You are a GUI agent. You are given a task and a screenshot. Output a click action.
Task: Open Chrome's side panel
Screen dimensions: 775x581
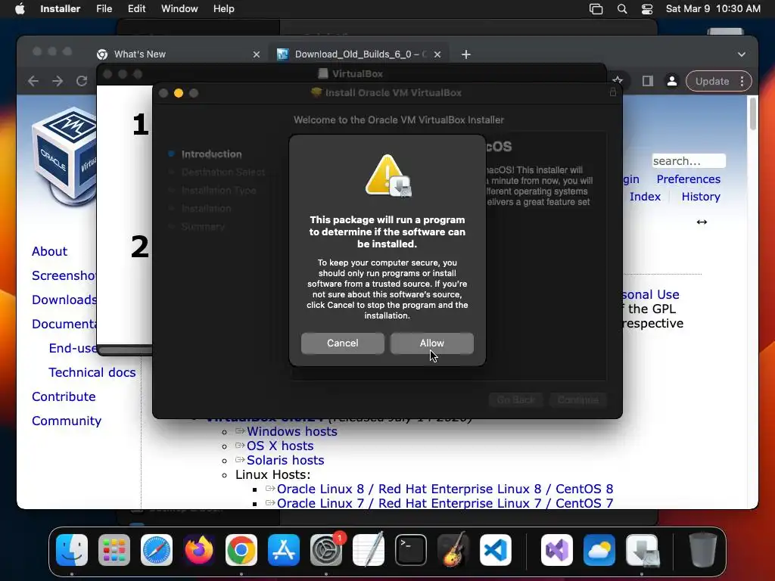pyautogui.click(x=648, y=81)
